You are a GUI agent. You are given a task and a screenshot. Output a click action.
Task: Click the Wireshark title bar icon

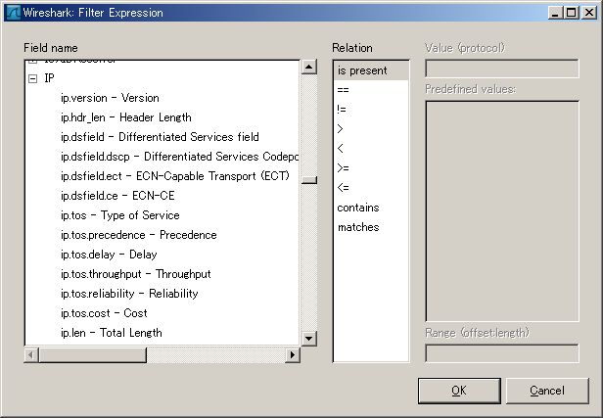click(13, 13)
